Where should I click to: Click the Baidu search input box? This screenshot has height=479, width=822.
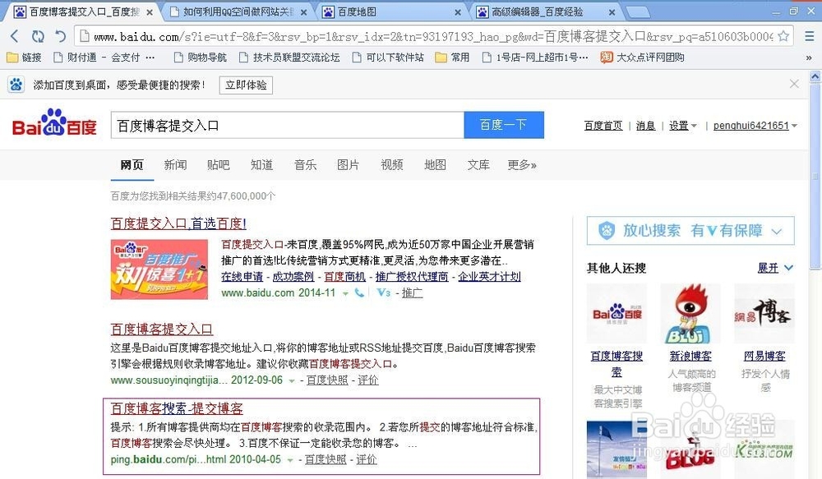287,125
